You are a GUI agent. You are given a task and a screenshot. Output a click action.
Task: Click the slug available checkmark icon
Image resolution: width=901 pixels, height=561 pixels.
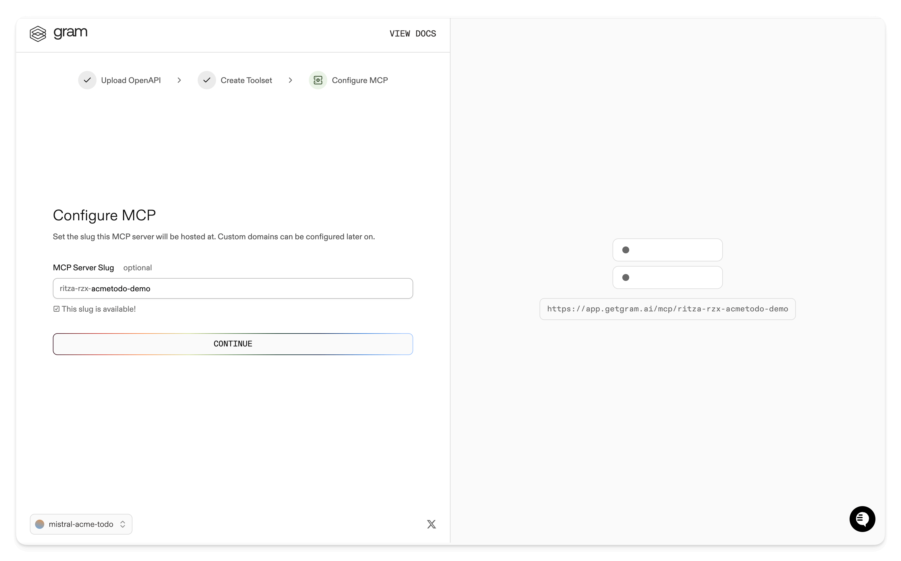point(56,309)
